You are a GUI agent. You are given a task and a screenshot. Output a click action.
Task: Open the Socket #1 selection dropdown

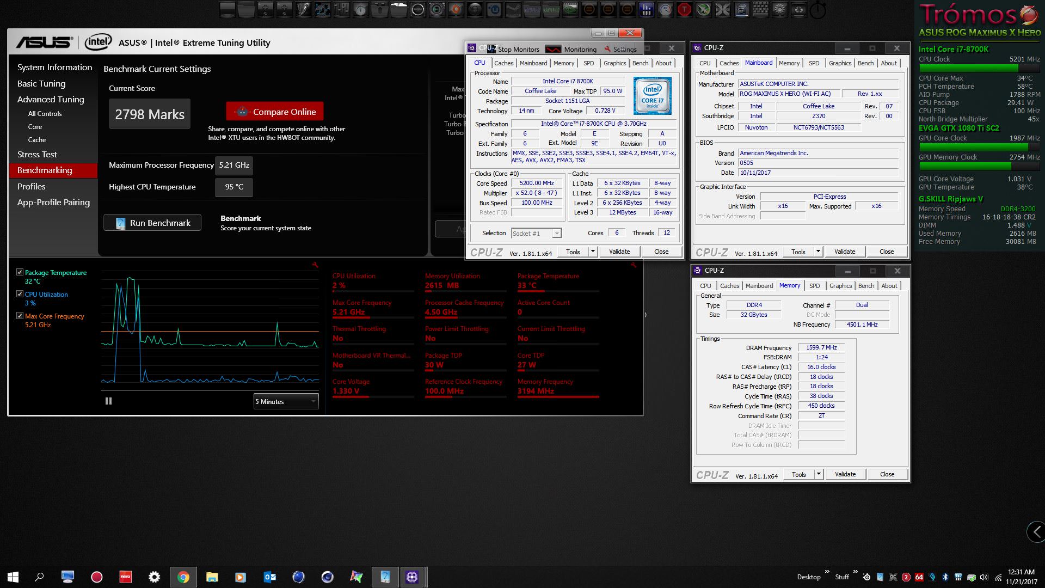point(536,233)
